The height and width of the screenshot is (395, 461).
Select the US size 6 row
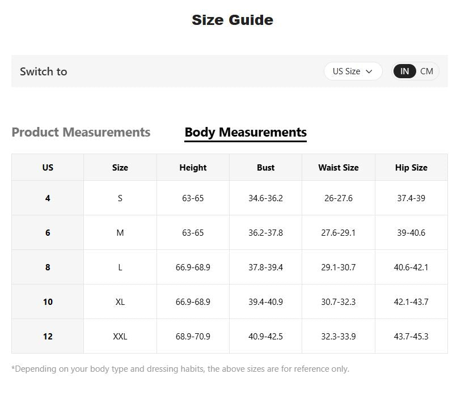(x=48, y=233)
